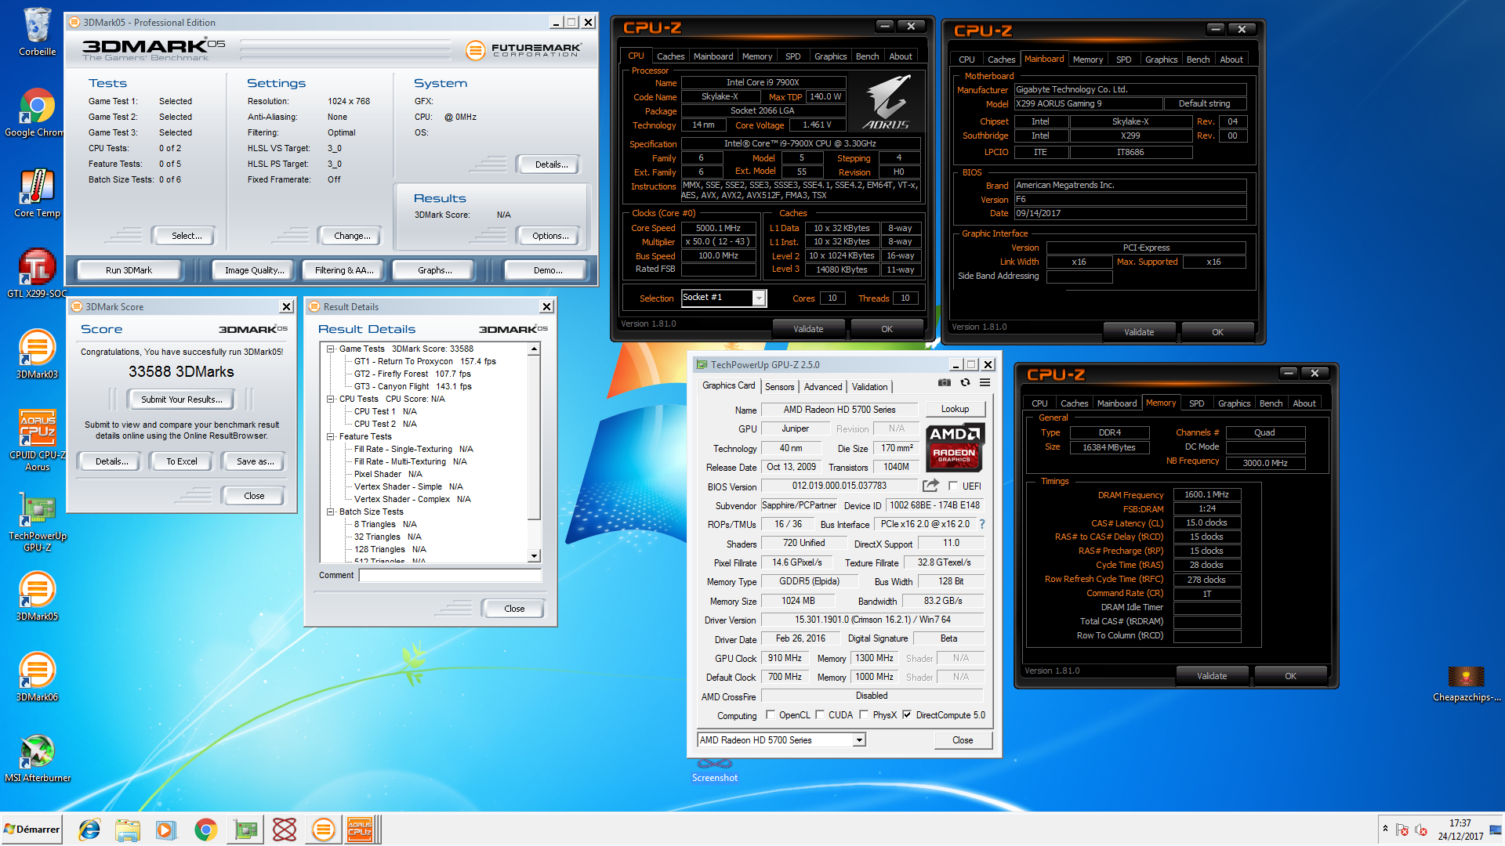The height and width of the screenshot is (846, 1505).
Task: Open the Action Center flag tray icon
Action: (x=1402, y=830)
